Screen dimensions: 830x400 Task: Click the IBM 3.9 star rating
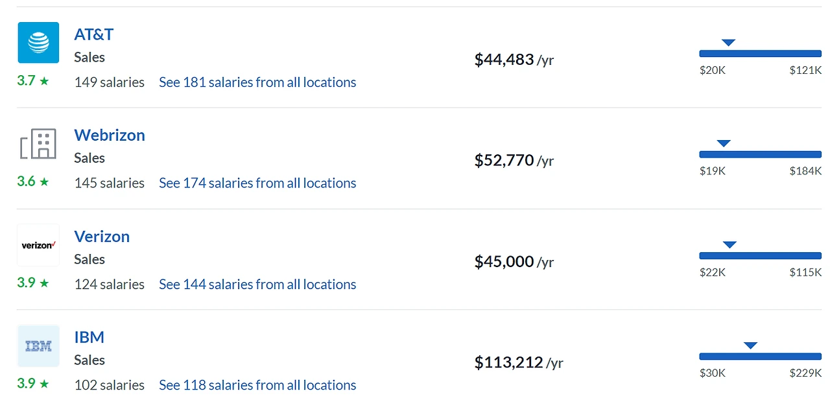click(33, 383)
